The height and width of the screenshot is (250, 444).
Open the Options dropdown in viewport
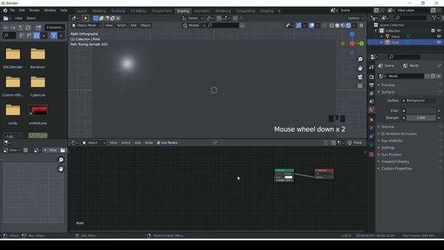pyautogui.click(x=355, y=18)
